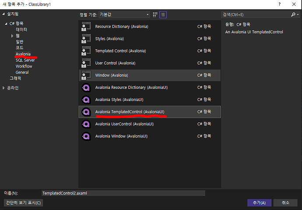
Task: Select the Avalonia category in the tree
Action: (x=23, y=54)
